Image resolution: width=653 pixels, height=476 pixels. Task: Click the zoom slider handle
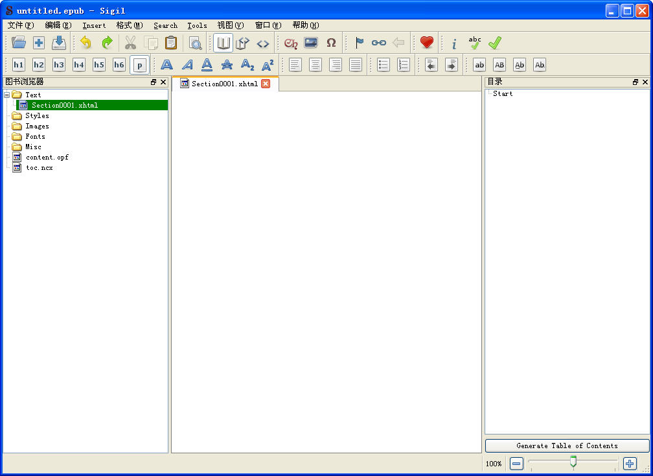(x=573, y=462)
